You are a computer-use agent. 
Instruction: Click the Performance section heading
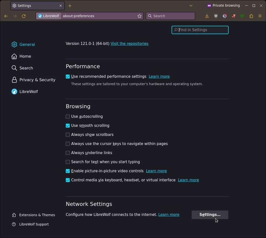tap(83, 66)
